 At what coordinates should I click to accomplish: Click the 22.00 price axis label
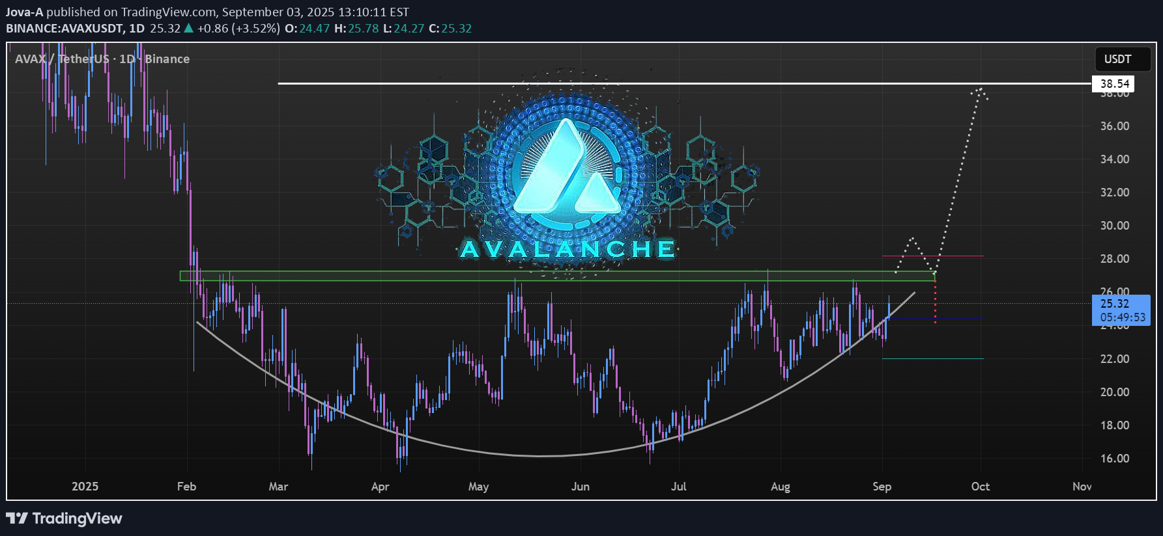1115,359
